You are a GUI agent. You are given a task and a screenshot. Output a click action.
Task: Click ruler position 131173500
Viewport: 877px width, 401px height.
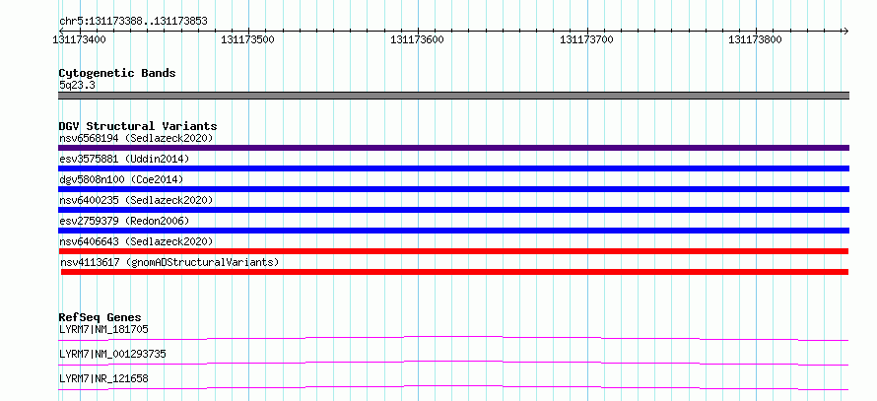tap(247, 39)
